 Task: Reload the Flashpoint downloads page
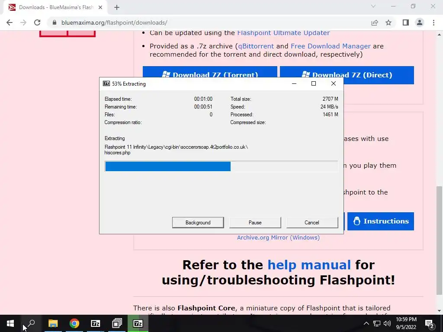click(x=37, y=22)
